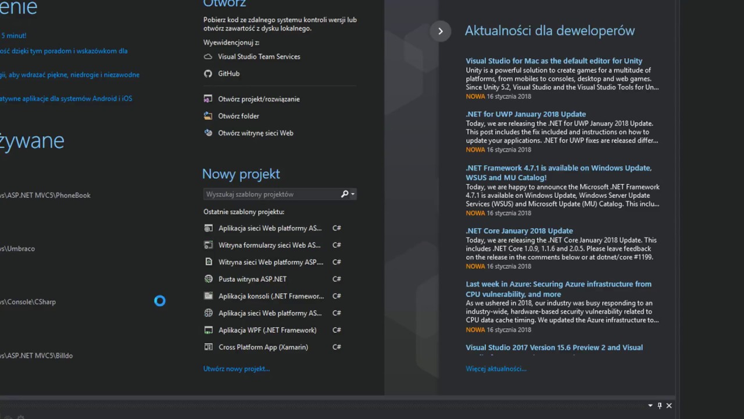
Task: Select the Aplikacja konsoli (.NET Framework) template
Action: pyautogui.click(x=272, y=296)
